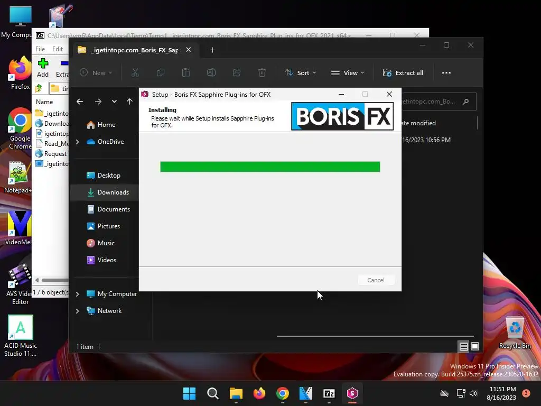541x406 pixels.
Task: Open the Firefox desktop shortcut
Action: tap(20, 73)
